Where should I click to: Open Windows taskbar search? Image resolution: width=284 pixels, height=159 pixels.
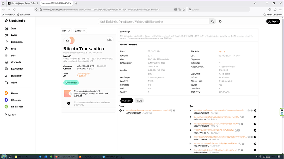point(11,157)
